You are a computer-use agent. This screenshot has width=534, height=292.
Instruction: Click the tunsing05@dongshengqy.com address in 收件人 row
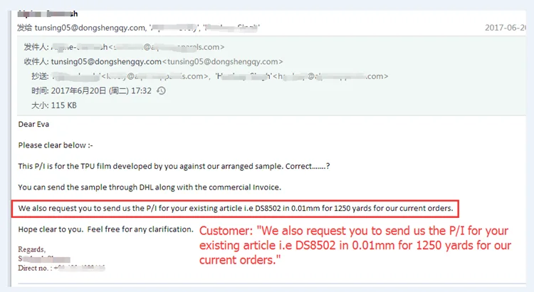point(106,62)
